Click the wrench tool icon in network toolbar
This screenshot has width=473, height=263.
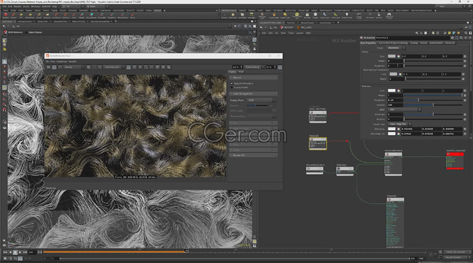[x=417, y=33]
